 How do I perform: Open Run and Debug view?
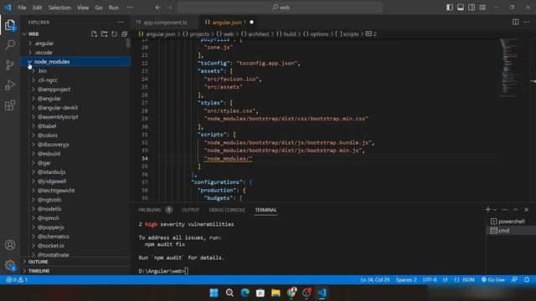10,85
